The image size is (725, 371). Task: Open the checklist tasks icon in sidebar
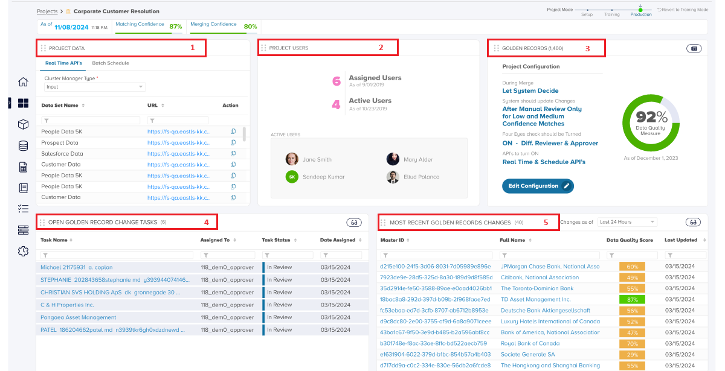click(24, 209)
